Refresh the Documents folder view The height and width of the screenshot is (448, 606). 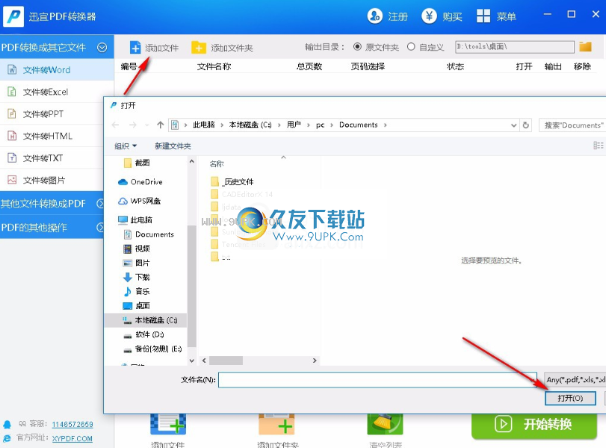click(x=525, y=125)
